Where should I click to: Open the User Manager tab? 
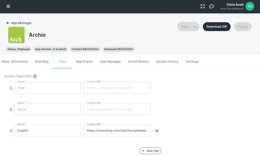pos(110,62)
